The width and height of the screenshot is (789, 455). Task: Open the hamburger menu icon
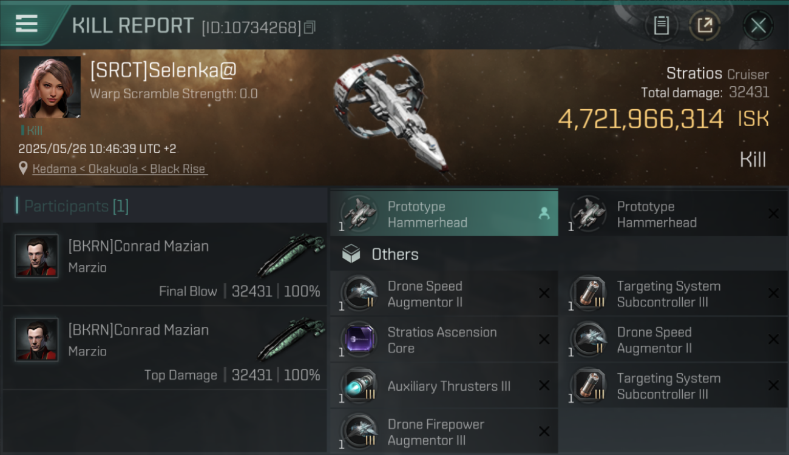pos(27,24)
